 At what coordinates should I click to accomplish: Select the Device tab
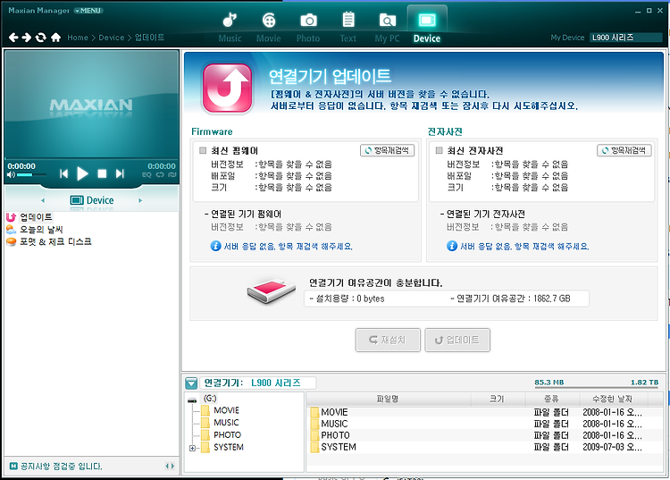[x=427, y=27]
